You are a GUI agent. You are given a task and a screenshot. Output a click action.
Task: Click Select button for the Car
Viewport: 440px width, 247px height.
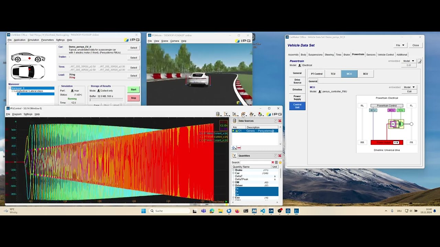[x=134, y=48]
